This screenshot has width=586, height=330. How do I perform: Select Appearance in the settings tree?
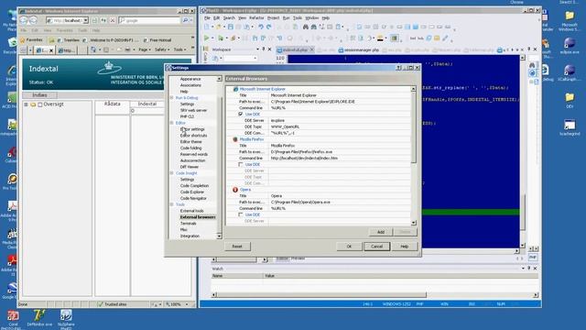pos(190,79)
